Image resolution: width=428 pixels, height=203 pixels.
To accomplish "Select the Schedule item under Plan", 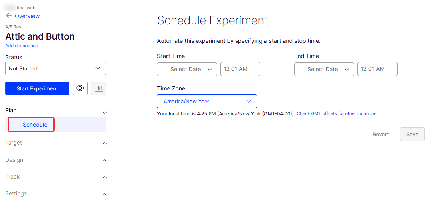I will tap(35, 125).
